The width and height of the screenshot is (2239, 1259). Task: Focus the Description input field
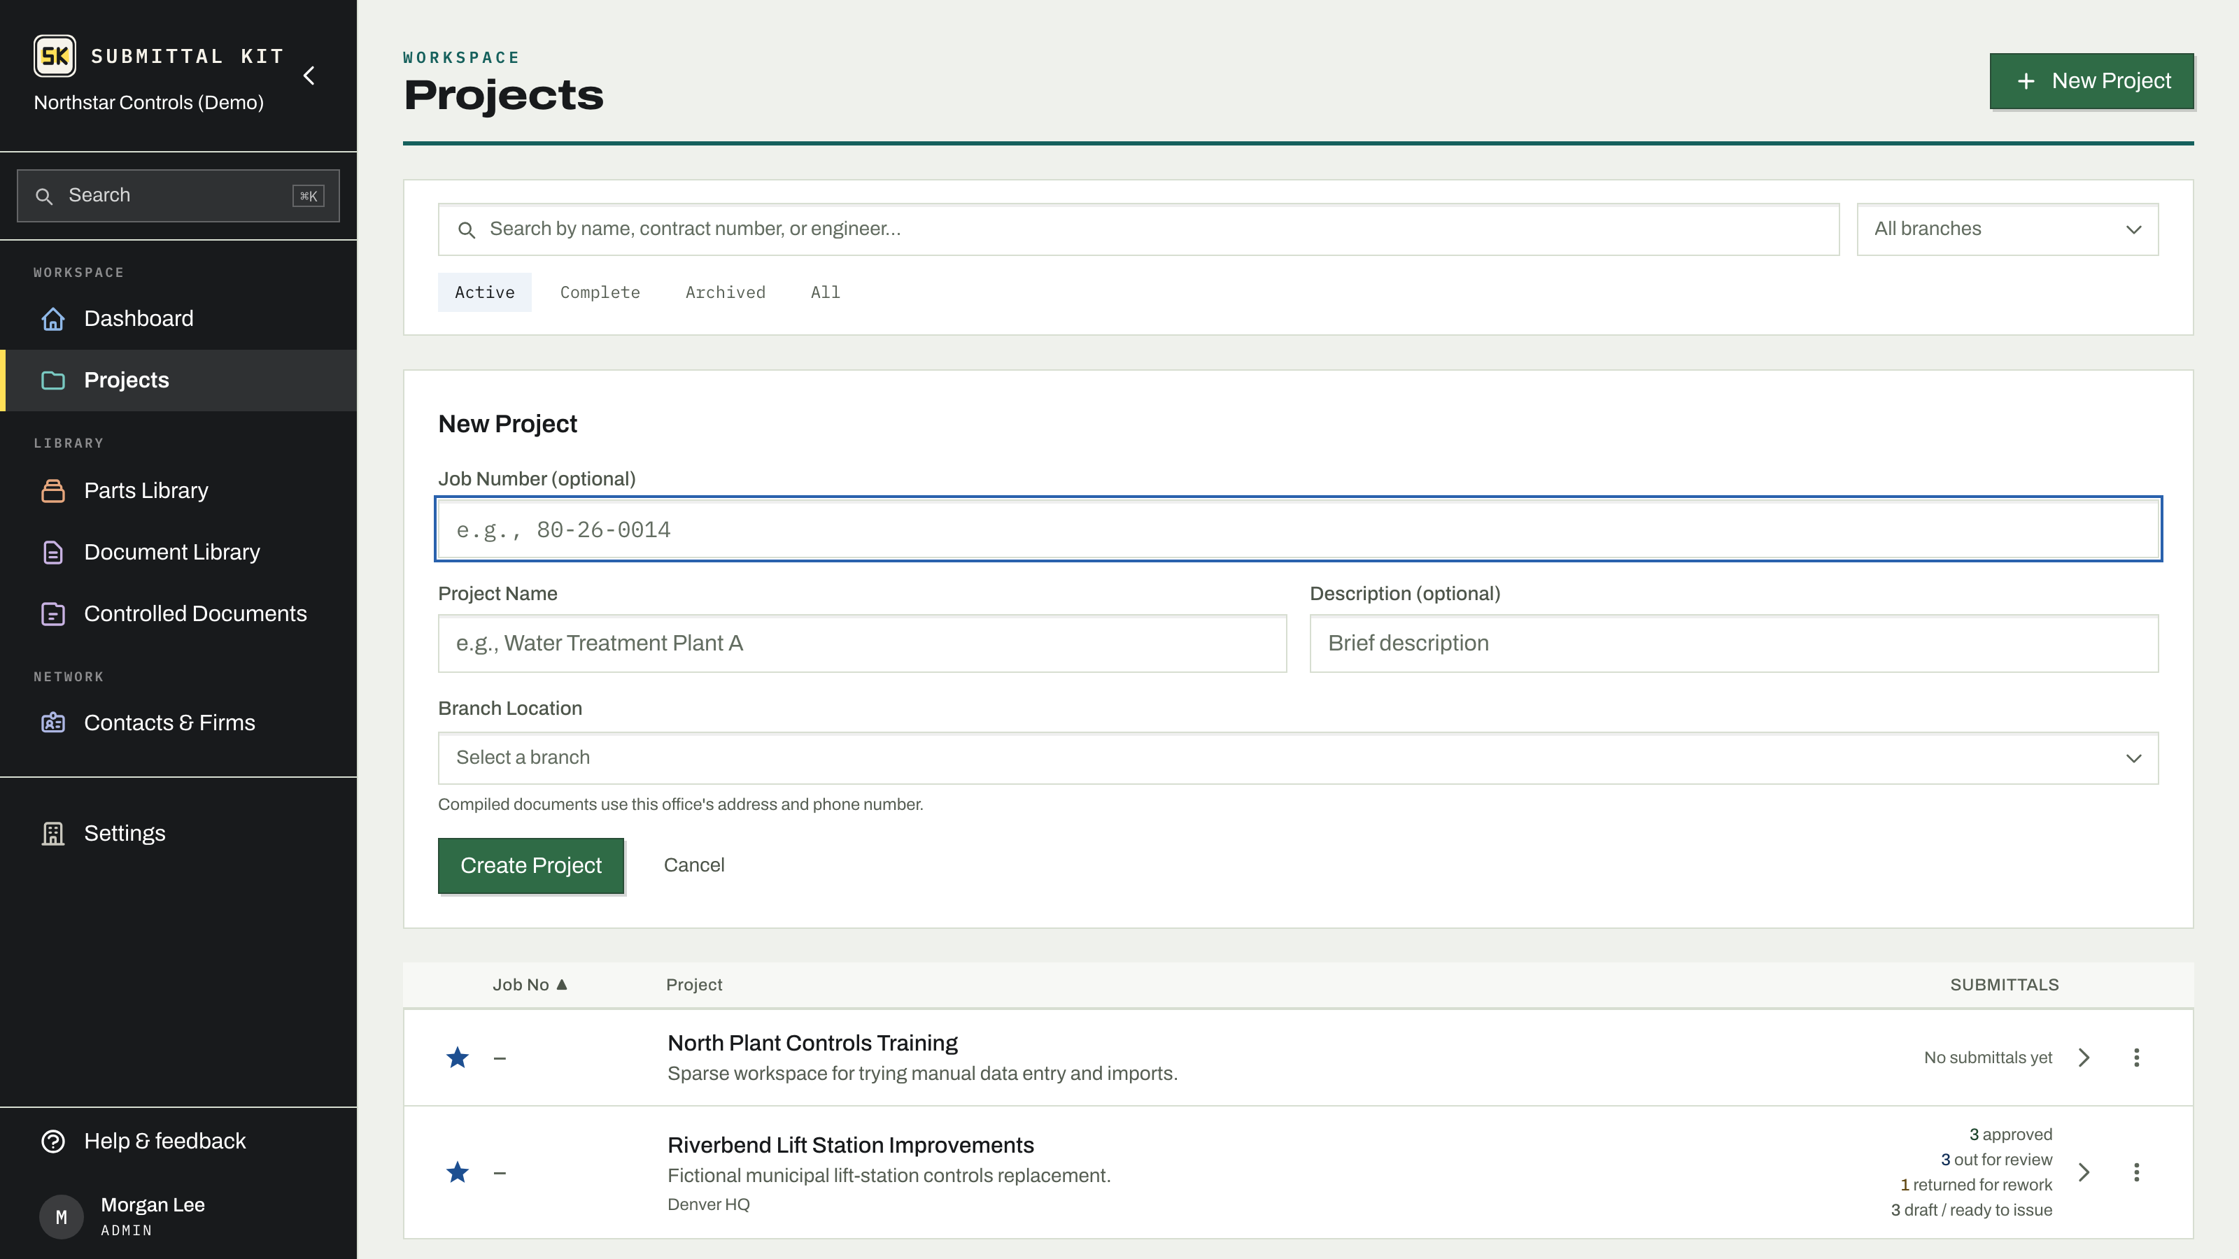(x=1734, y=643)
